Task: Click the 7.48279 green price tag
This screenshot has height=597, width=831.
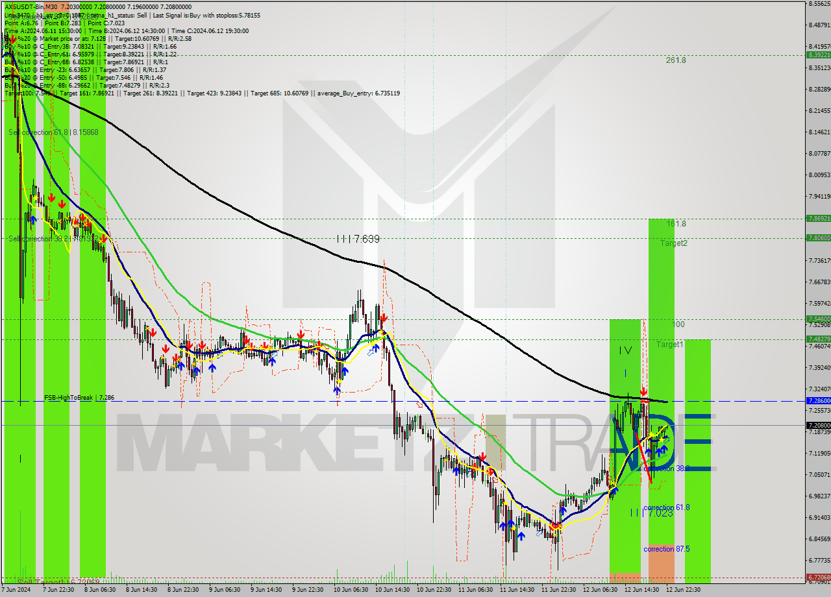Action: [x=818, y=339]
